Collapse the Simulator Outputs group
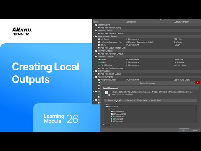The width and height of the screenshot is (201, 151). [x=94, y=31]
